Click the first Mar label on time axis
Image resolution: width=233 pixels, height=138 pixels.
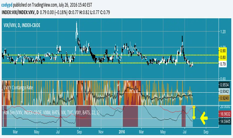(15, 132)
